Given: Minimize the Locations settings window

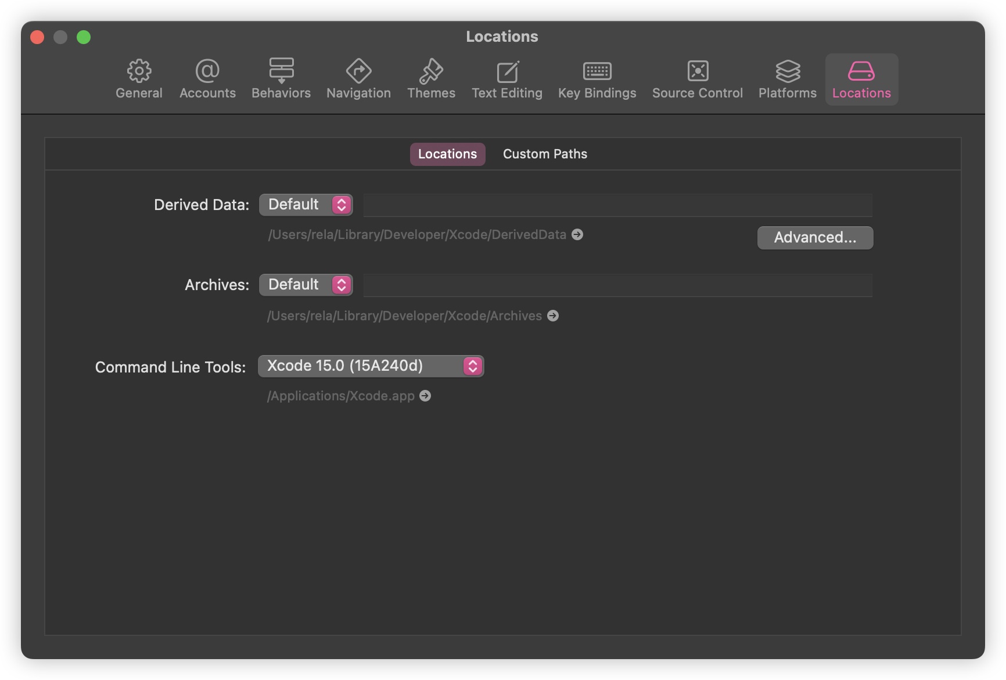Looking at the screenshot, I should (x=60, y=37).
